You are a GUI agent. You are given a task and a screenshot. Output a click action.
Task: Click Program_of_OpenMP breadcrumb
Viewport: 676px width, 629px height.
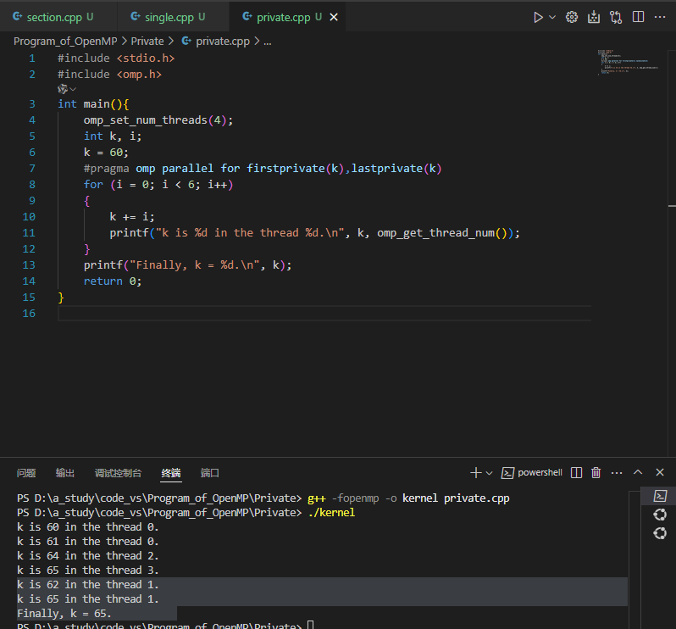[x=65, y=42]
